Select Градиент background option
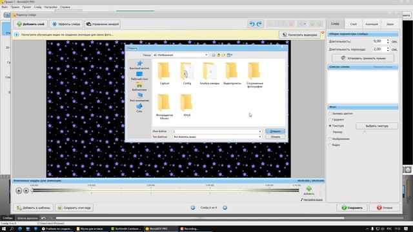The width and height of the screenshot is (413, 232). tap(330, 120)
